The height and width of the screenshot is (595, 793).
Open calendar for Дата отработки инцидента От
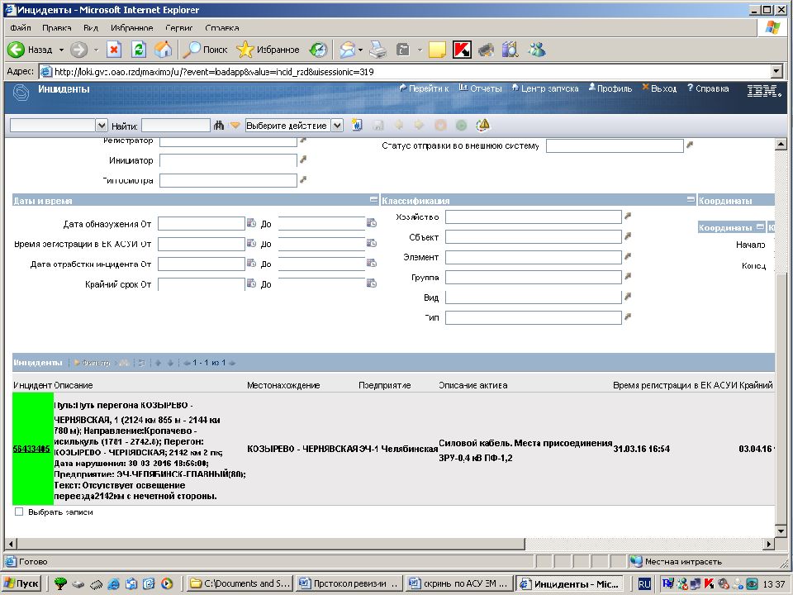click(x=251, y=263)
